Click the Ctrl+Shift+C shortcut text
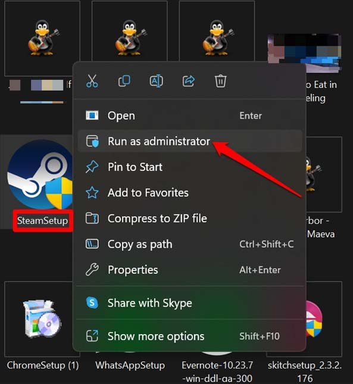Image resolution: width=353 pixels, height=384 pixels. pyautogui.click(x=267, y=244)
